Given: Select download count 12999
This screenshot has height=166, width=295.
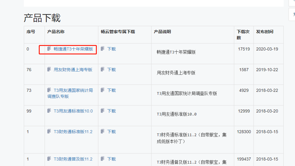Looking at the screenshot, I should pyautogui.click(x=244, y=111).
